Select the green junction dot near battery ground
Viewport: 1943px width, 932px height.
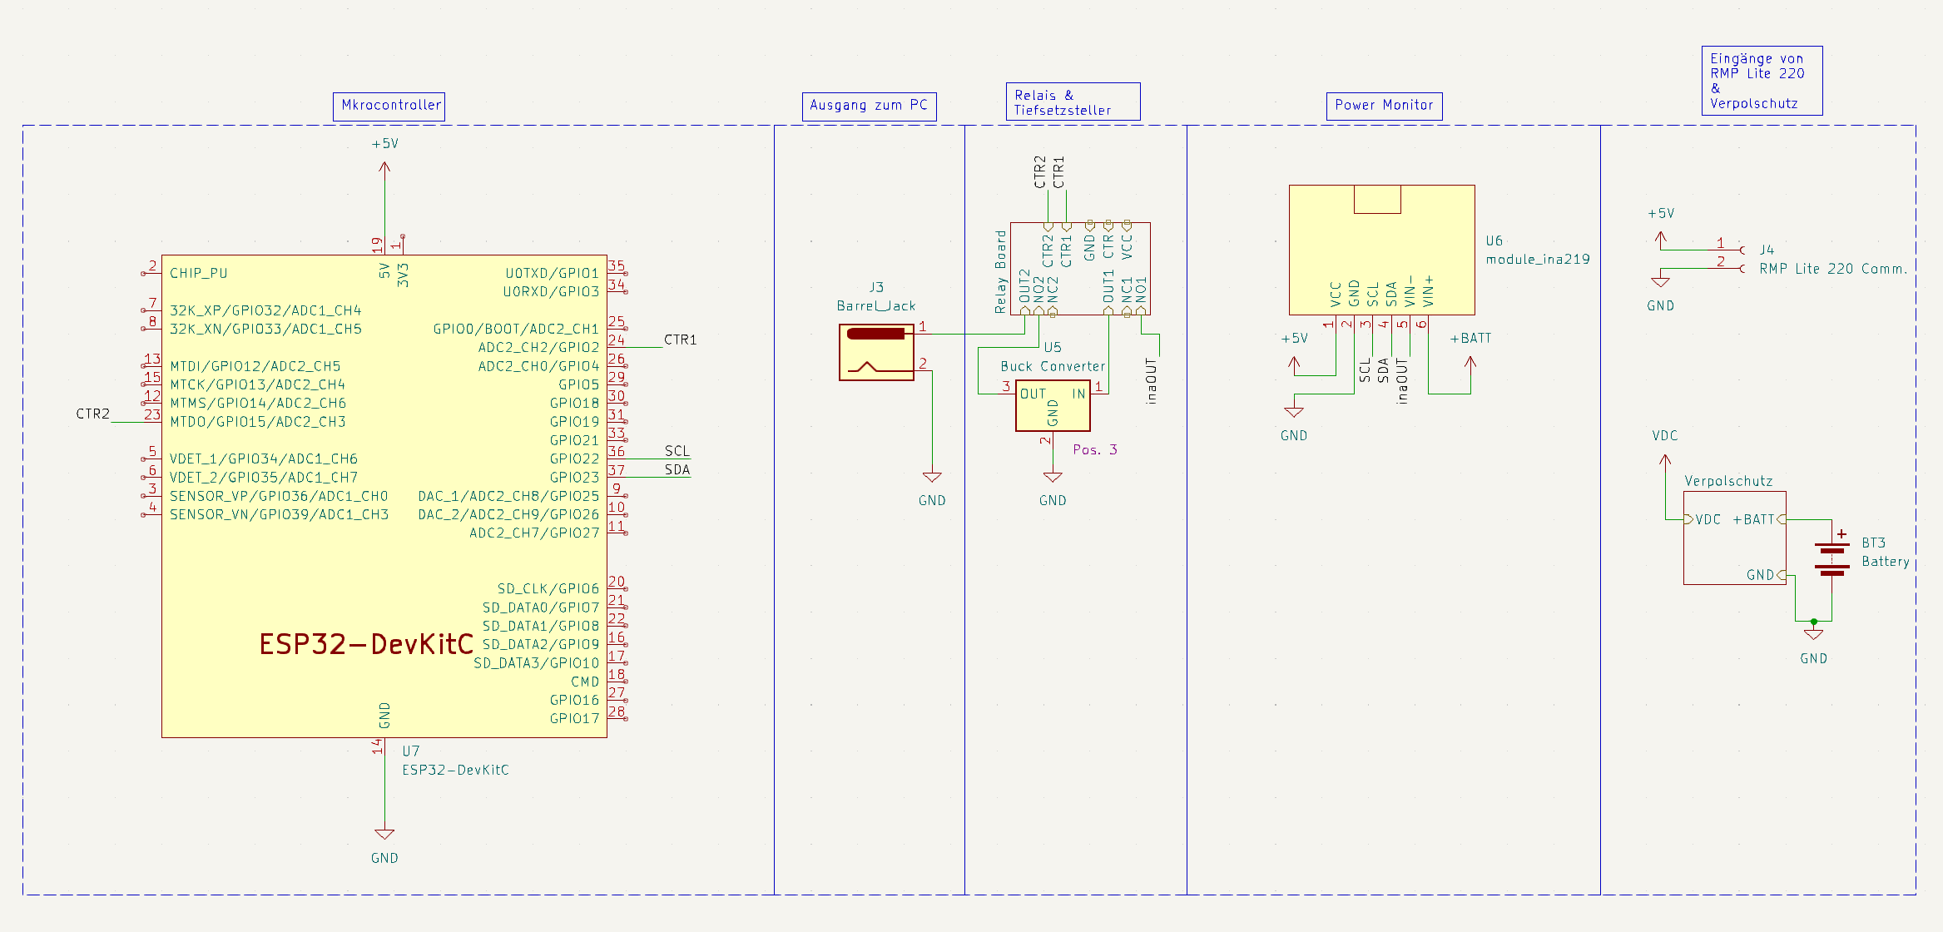1814,622
